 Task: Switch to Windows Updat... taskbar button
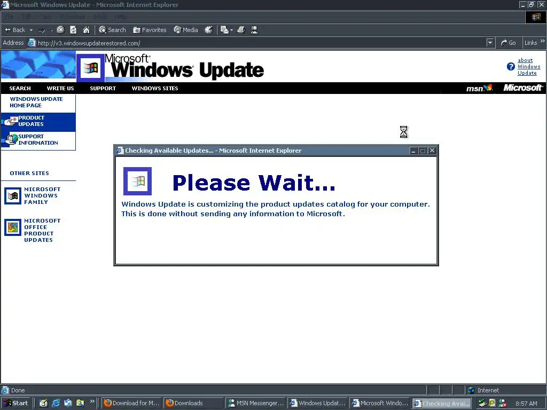coord(318,403)
